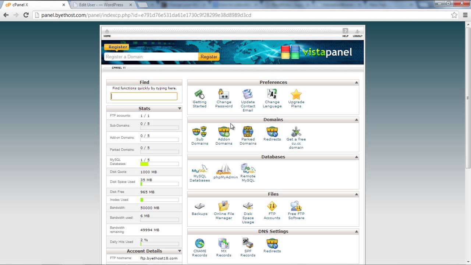Screen dimensions: 471x265
Task: Click the Register button next to domain field
Action: tap(209, 57)
